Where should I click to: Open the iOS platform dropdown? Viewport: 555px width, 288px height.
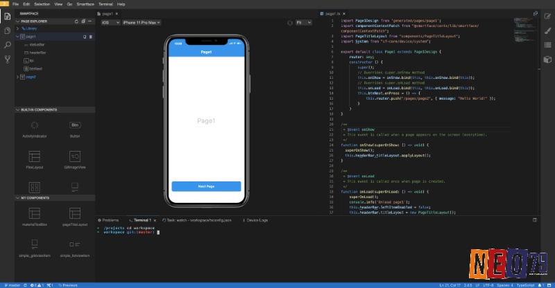click(110, 23)
